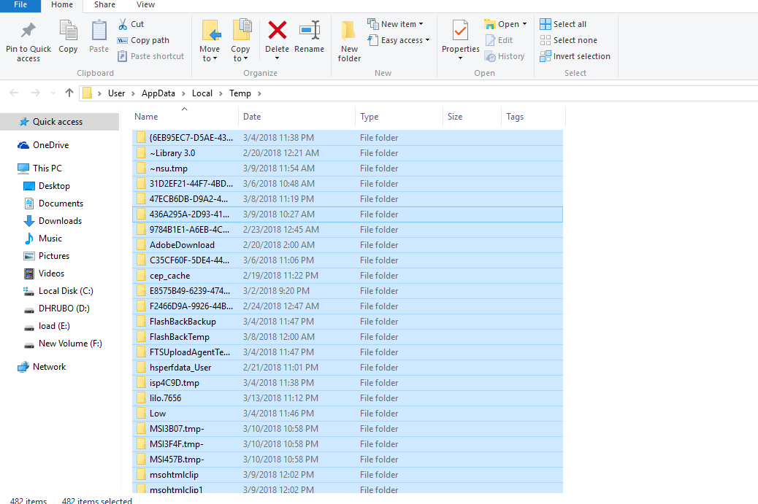Viewport: 758px width, 504px height.
Task: Click Select none in the ribbon
Action: click(568, 40)
